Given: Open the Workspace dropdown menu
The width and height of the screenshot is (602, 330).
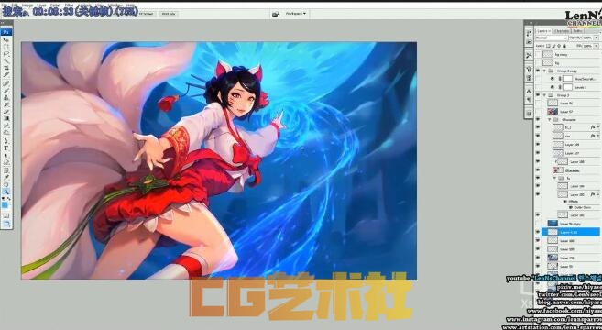Looking at the screenshot, I should [296, 14].
